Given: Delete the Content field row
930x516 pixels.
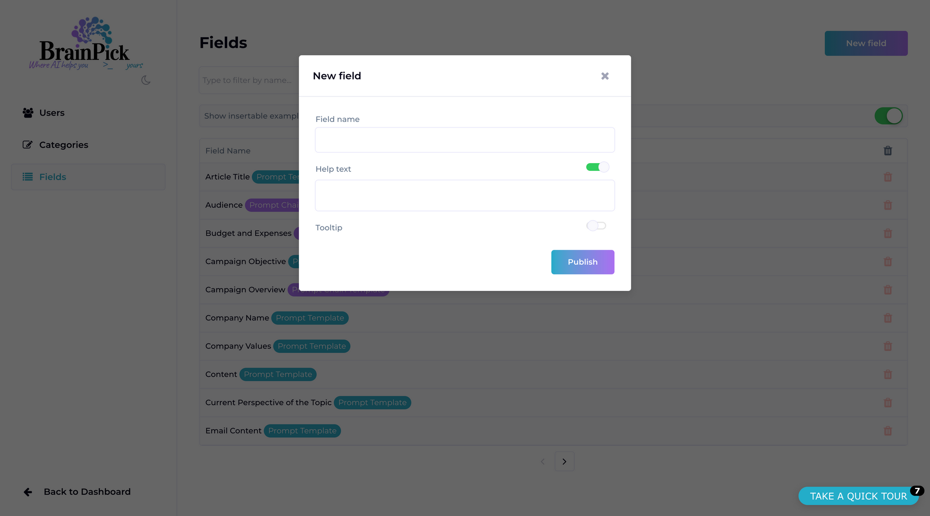Looking at the screenshot, I should (888, 374).
